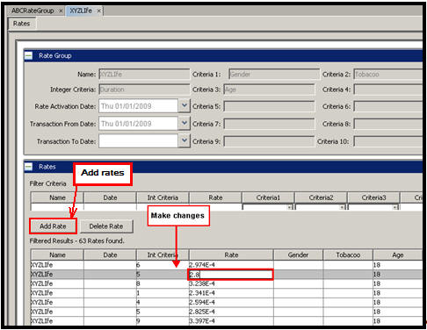The height and width of the screenshot is (330, 427).
Task: Click the rate cell being edited '2.8'
Action: (x=230, y=275)
